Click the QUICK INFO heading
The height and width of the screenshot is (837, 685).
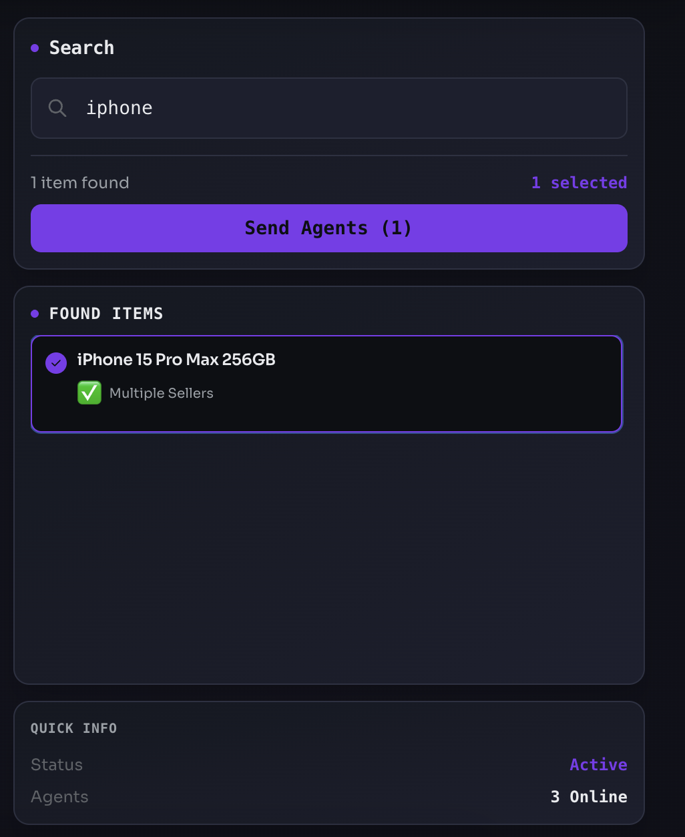point(73,728)
